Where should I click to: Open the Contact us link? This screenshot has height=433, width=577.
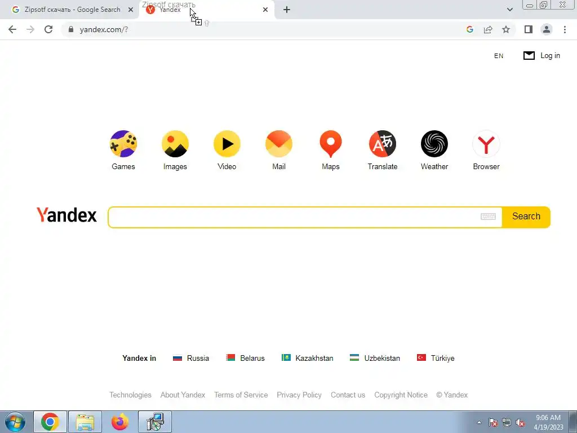pos(348,395)
